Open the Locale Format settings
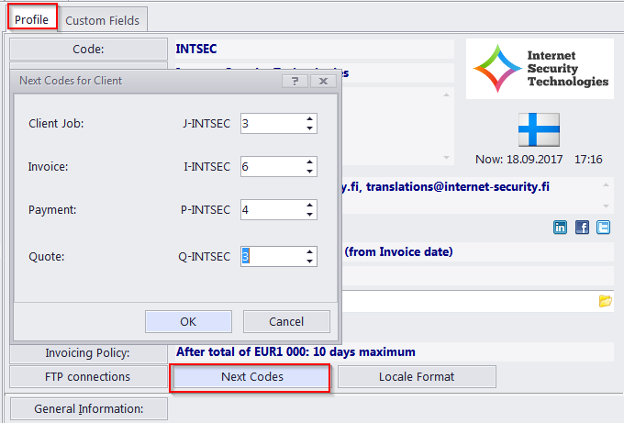Image resolution: width=624 pixels, height=423 pixels. (417, 377)
